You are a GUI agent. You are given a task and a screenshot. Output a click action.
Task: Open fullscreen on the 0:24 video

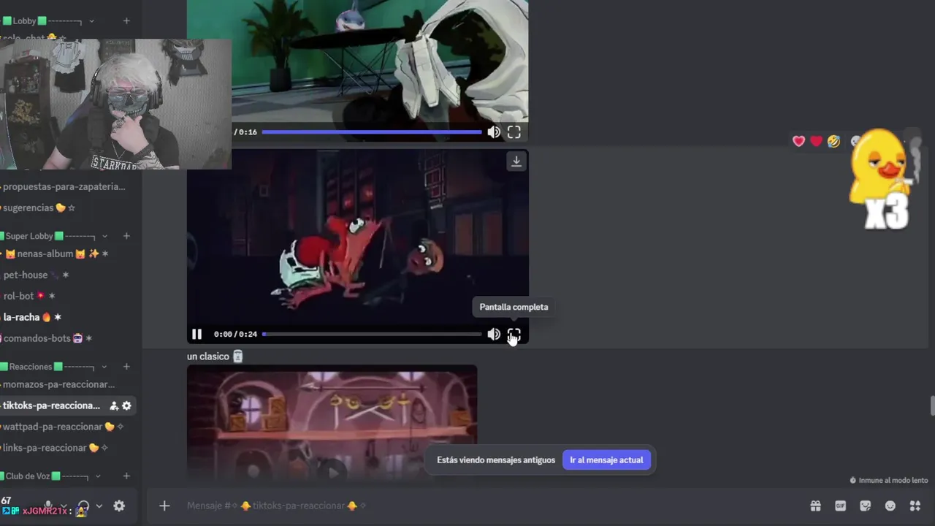coord(514,334)
